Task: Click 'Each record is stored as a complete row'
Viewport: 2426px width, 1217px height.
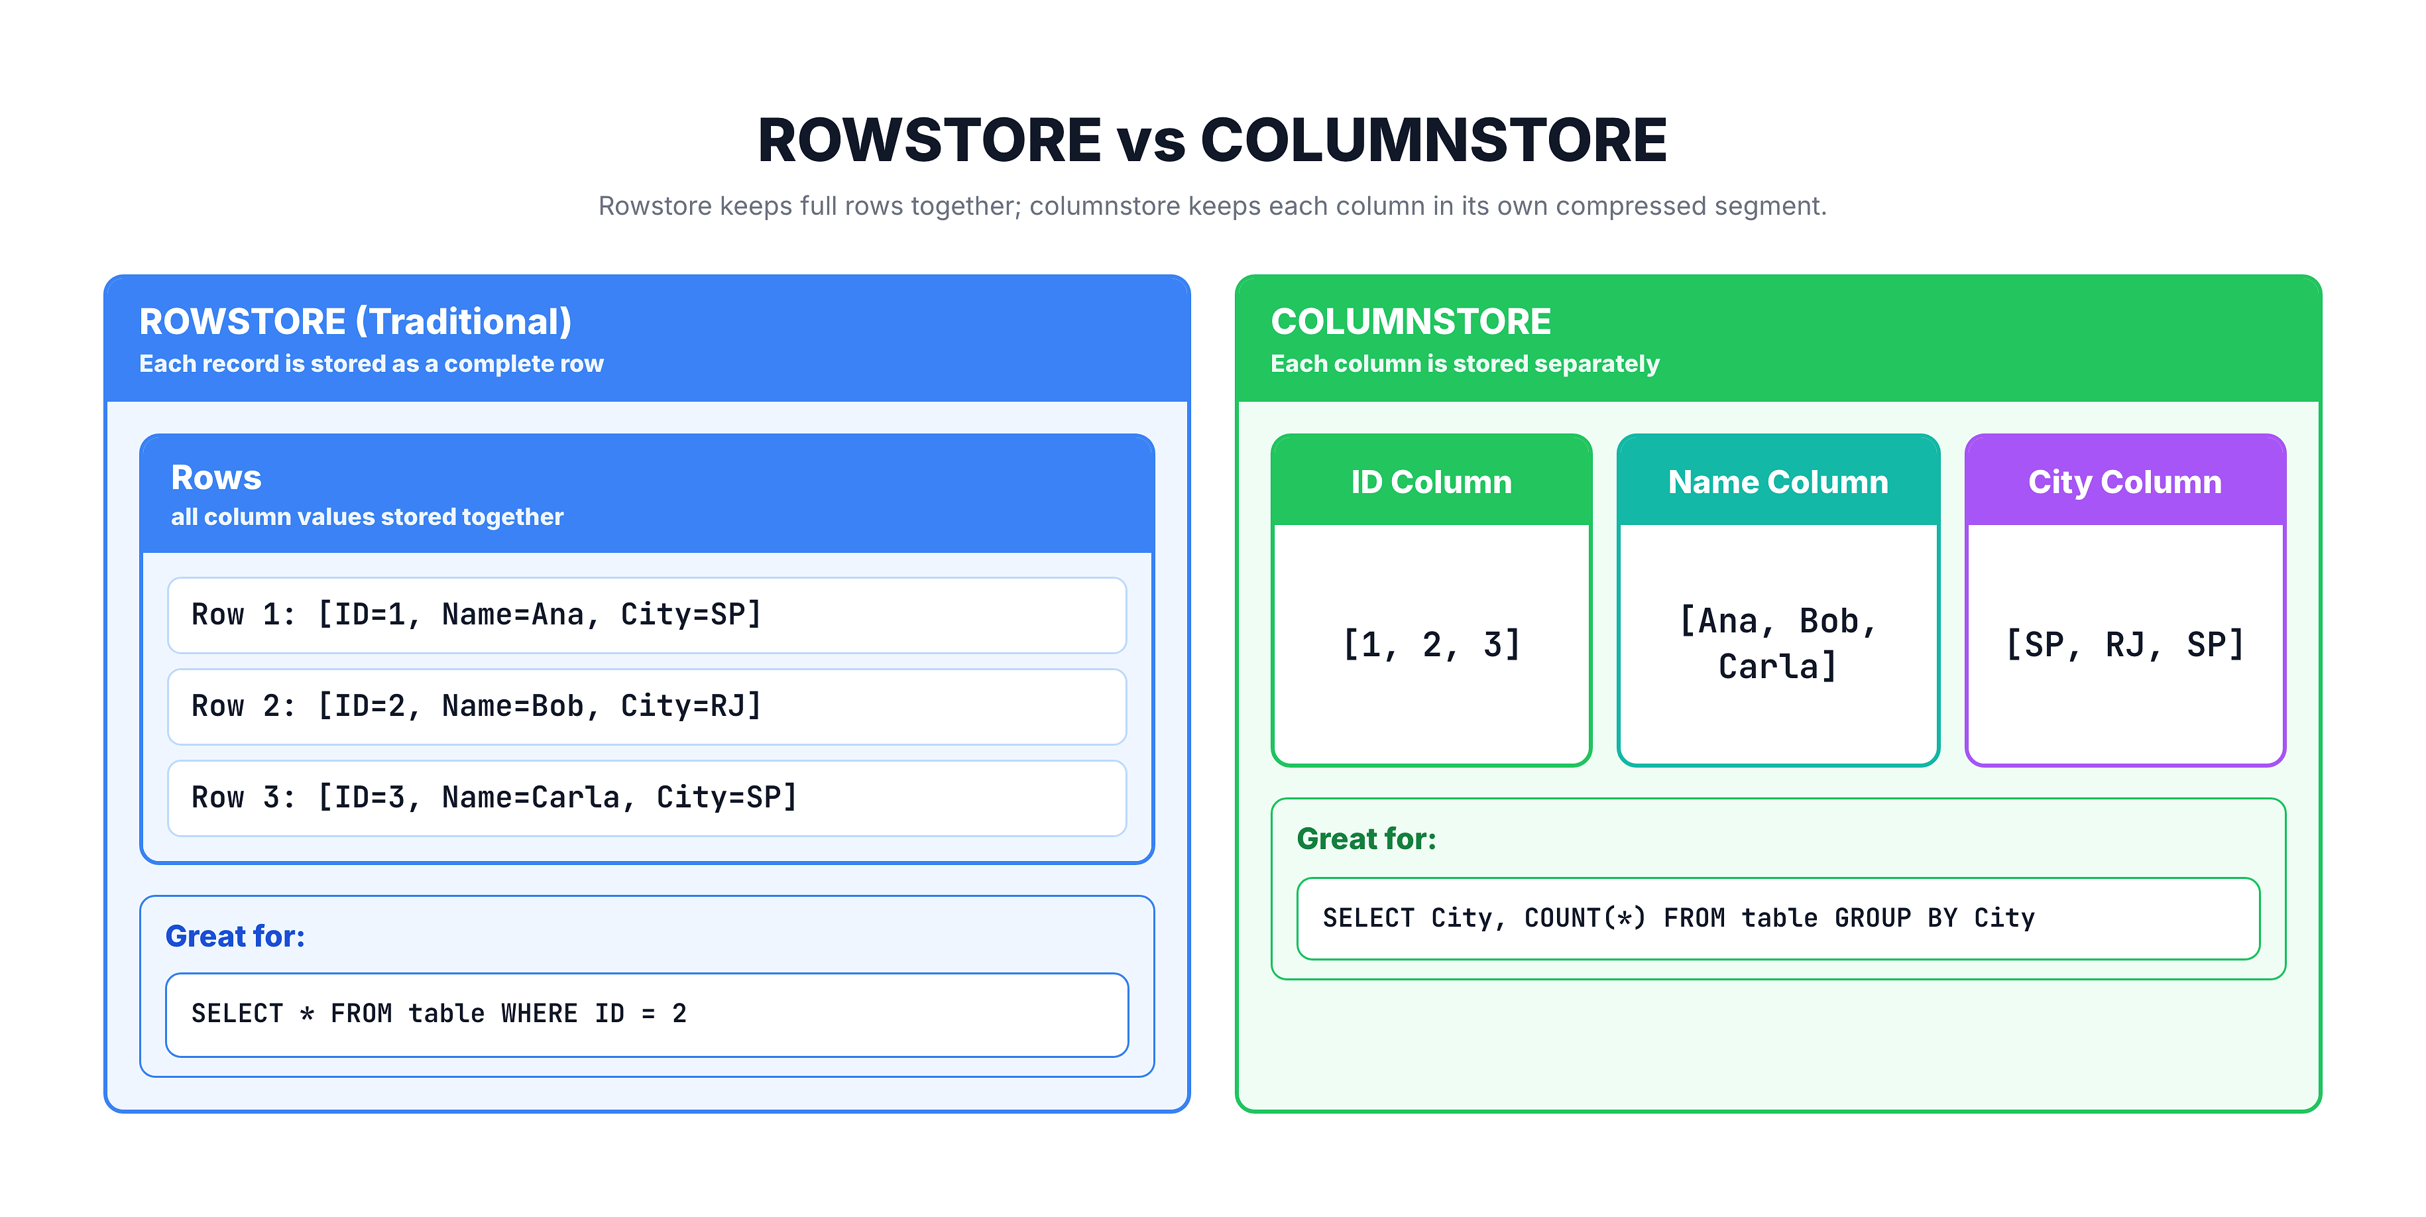Action: click(x=371, y=364)
